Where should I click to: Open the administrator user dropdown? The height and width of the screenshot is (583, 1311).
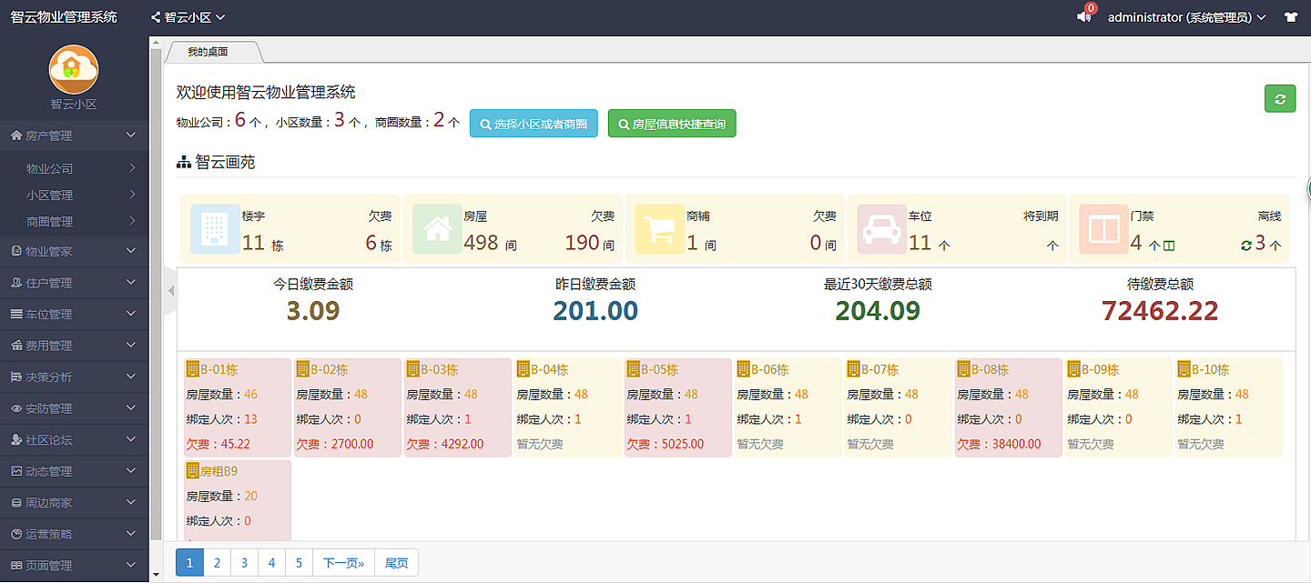coord(1187,17)
